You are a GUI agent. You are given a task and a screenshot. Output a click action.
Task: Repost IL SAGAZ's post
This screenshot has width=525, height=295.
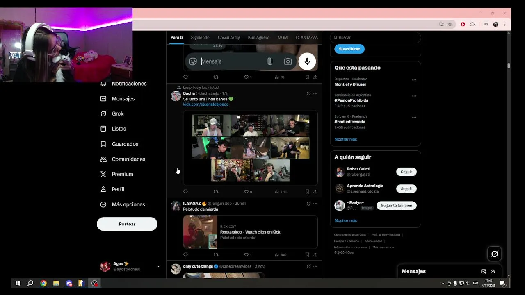pyautogui.click(x=216, y=254)
